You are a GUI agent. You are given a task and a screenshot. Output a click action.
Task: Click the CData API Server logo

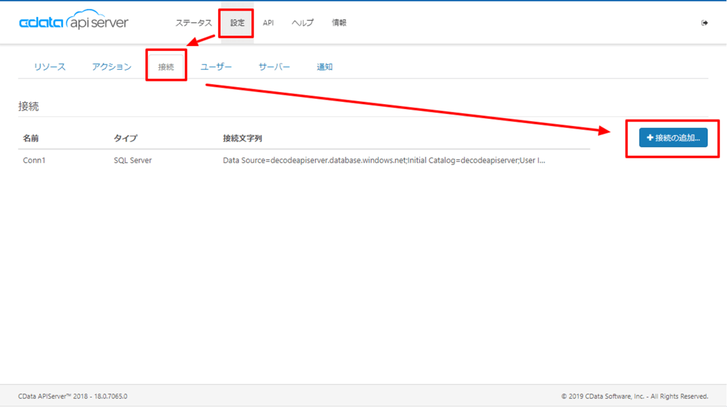pyautogui.click(x=74, y=21)
